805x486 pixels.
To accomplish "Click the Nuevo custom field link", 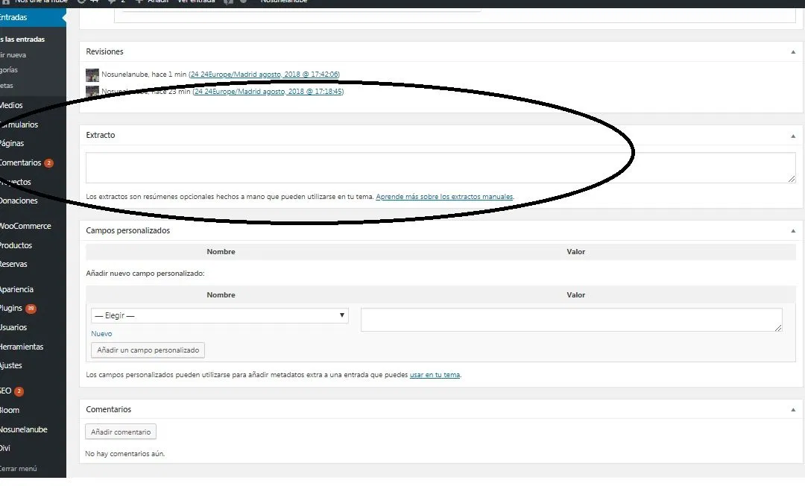I will pos(101,334).
